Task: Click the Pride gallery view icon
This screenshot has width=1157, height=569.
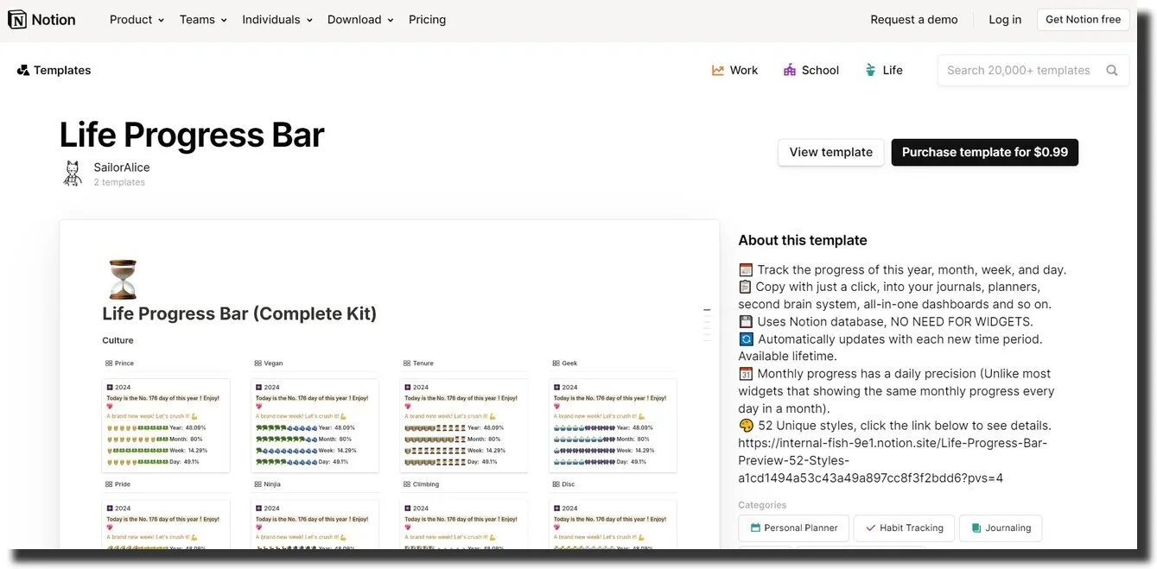Action: pyautogui.click(x=109, y=484)
